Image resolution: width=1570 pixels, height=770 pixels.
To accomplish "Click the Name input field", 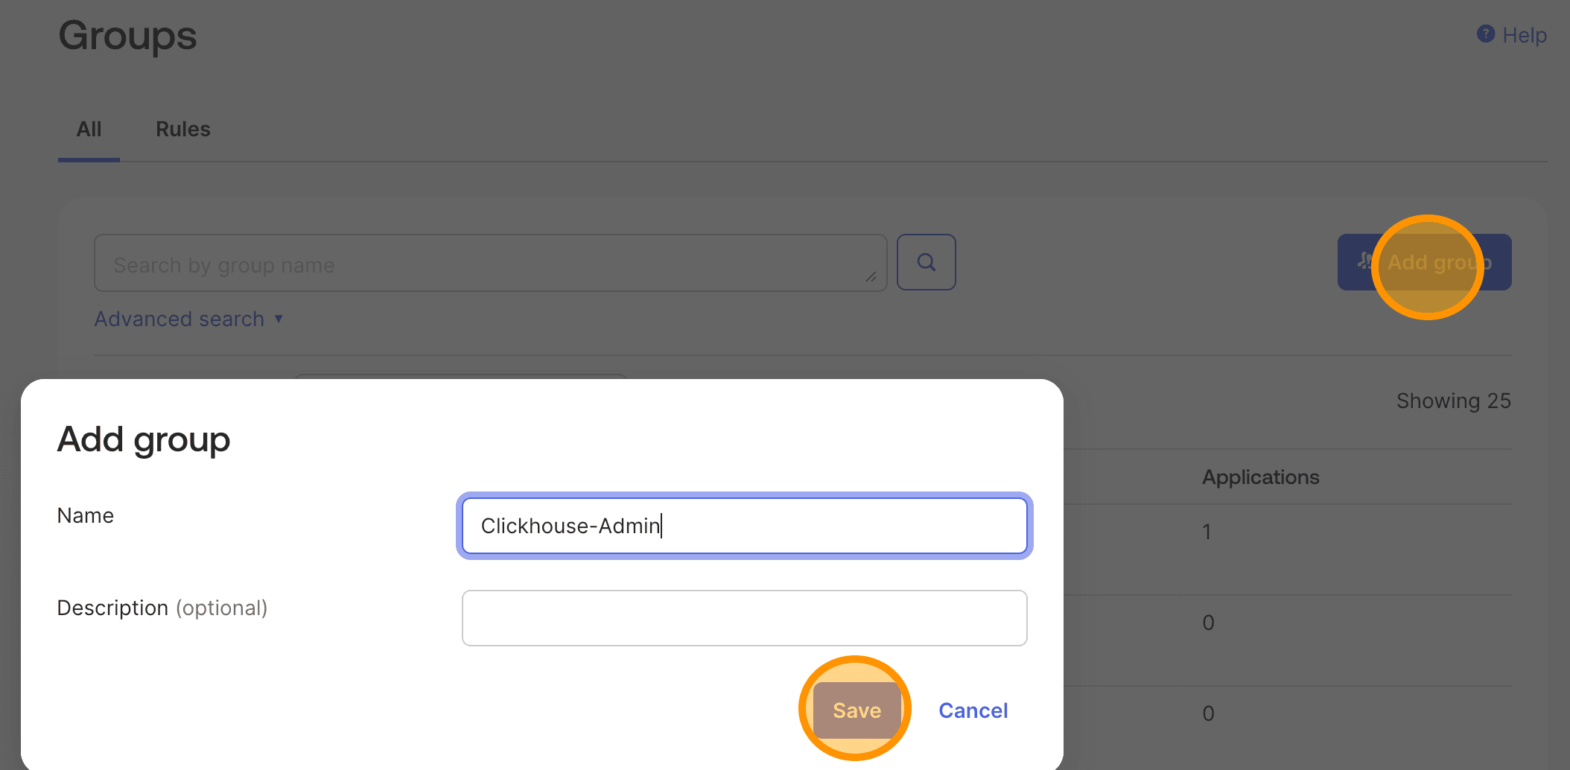I will click(745, 526).
